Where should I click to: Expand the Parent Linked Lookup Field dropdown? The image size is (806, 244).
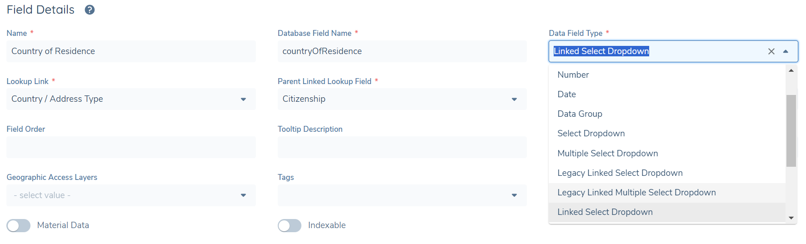pyautogui.click(x=514, y=99)
